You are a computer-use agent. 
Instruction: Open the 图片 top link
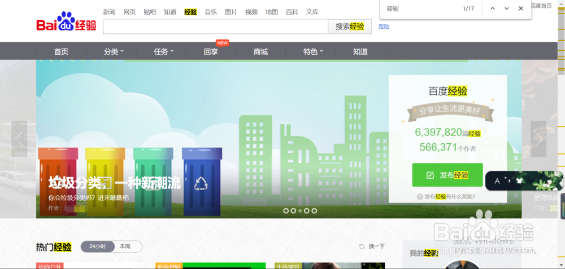click(231, 12)
